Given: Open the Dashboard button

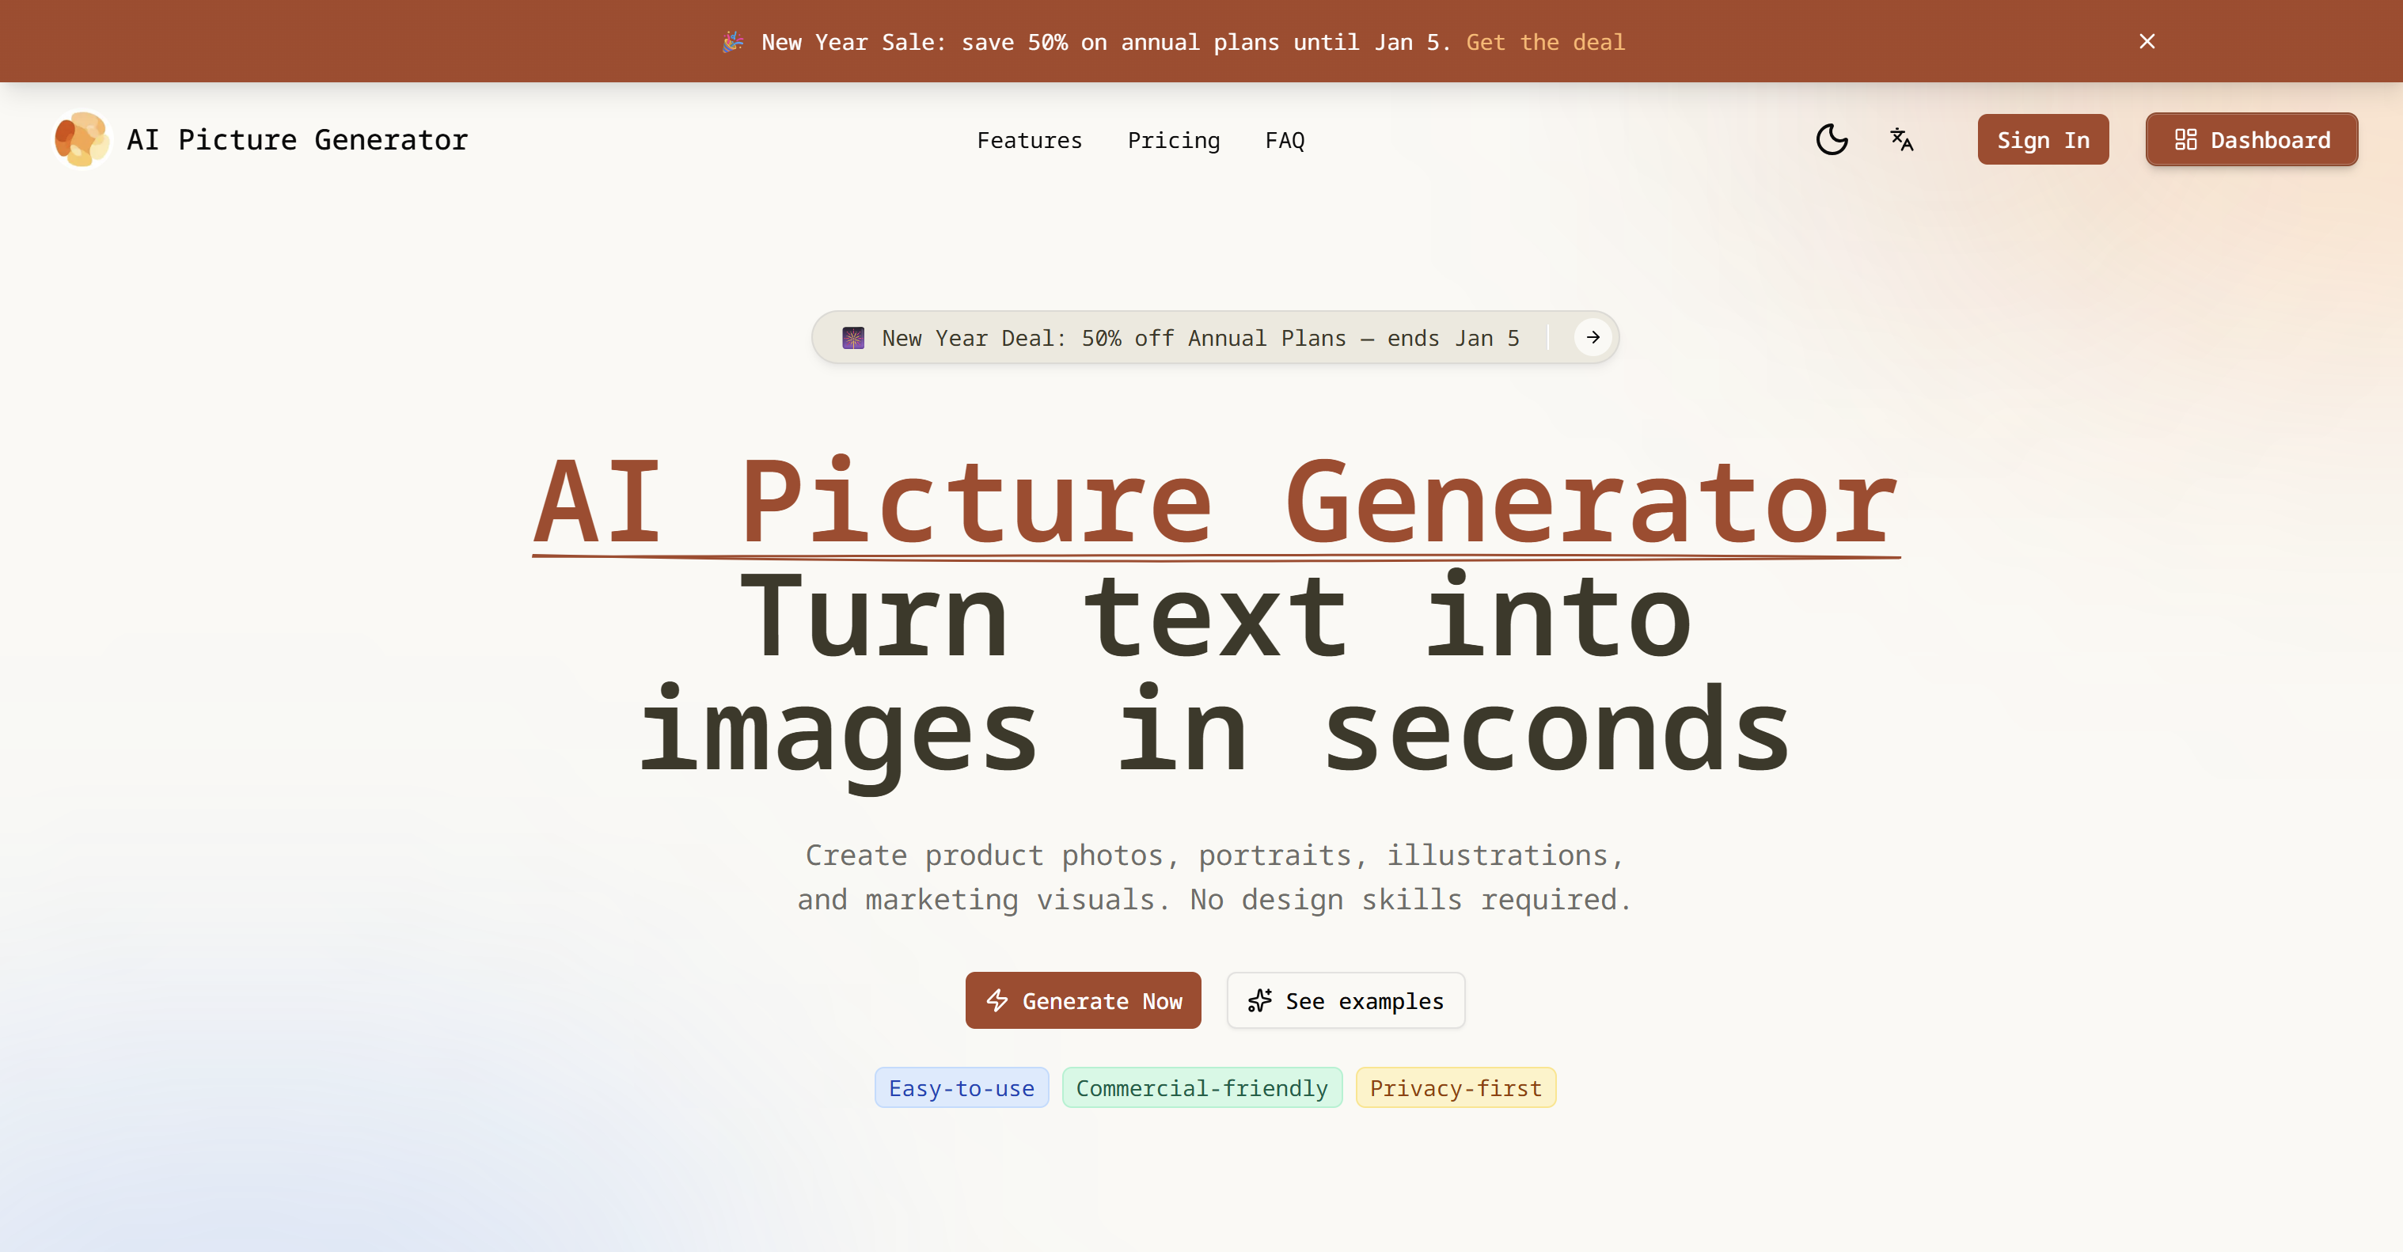Looking at the screenshot, I should (2251, 140).
